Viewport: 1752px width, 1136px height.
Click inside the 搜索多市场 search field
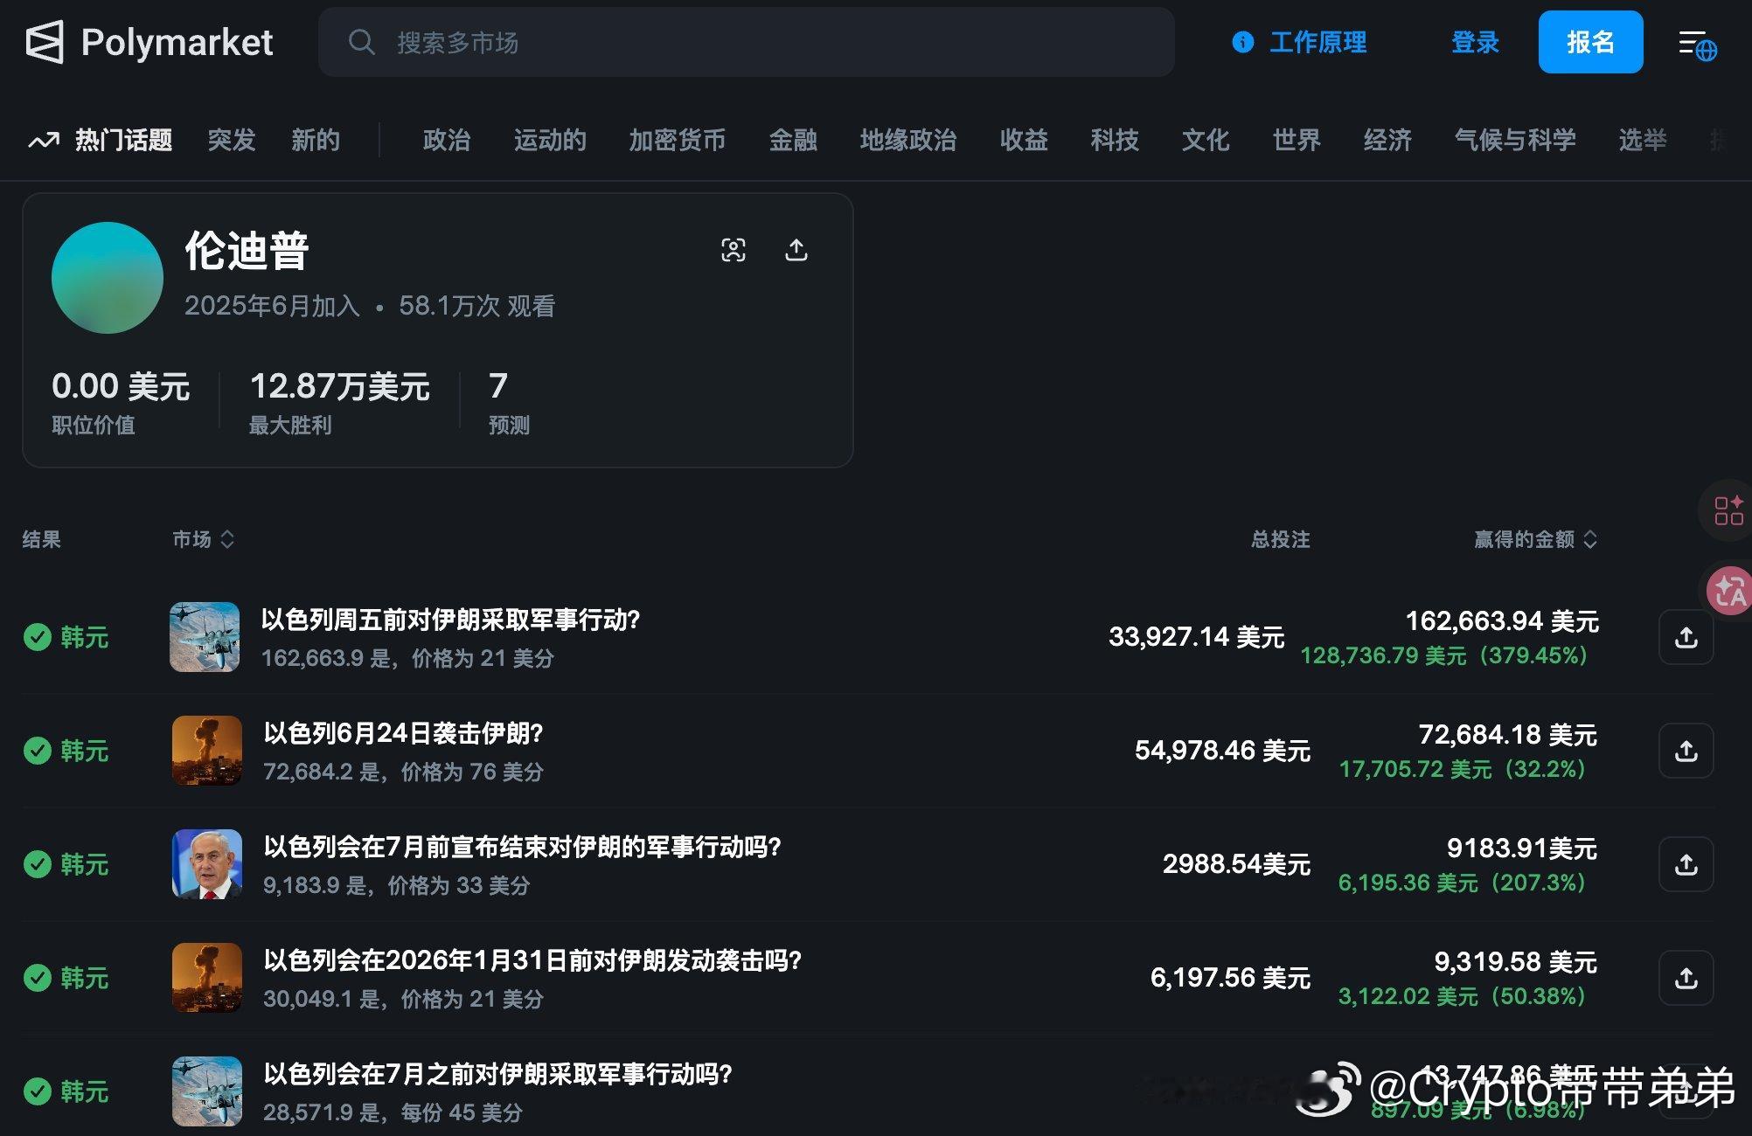[x=612, y=43]
